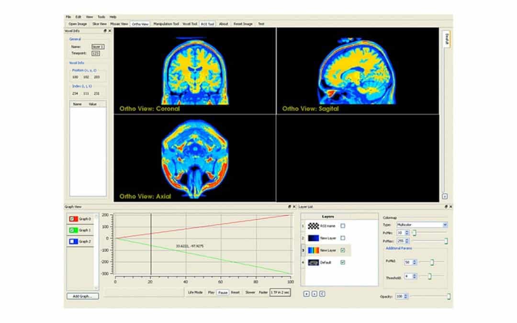Image resolution: width=517 pixels, height=323 pixels.
Task: Select the multicolor layer 3 thumbnail
Action: [x=313, y=250]
